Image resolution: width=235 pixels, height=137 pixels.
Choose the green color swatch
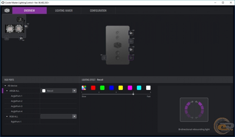point(102,88)
